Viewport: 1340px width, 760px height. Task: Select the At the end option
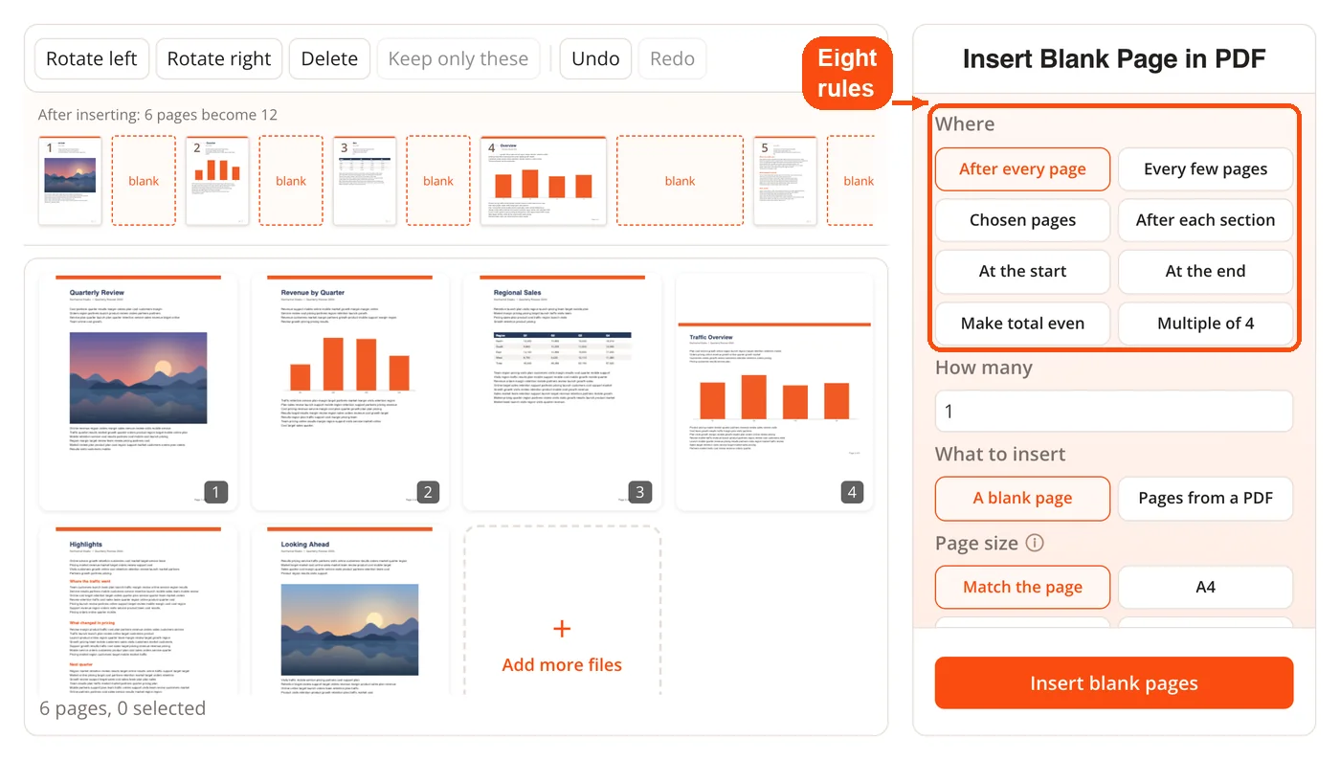coord(1205,272)
